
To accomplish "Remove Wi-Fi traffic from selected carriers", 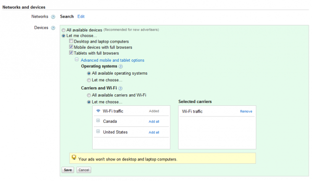I will click(246, 112).
